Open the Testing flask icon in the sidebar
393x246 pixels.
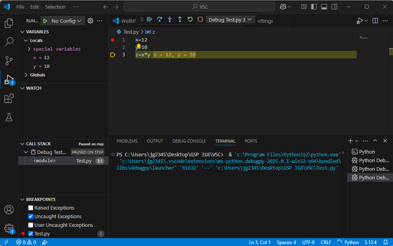tap(9, 117)
